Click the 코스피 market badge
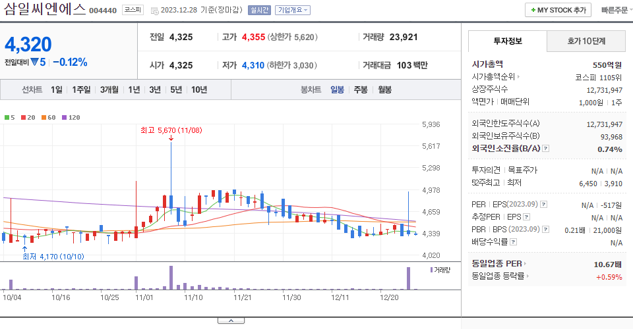The height and width of the screenshot is (329, 633). (133, 10)
